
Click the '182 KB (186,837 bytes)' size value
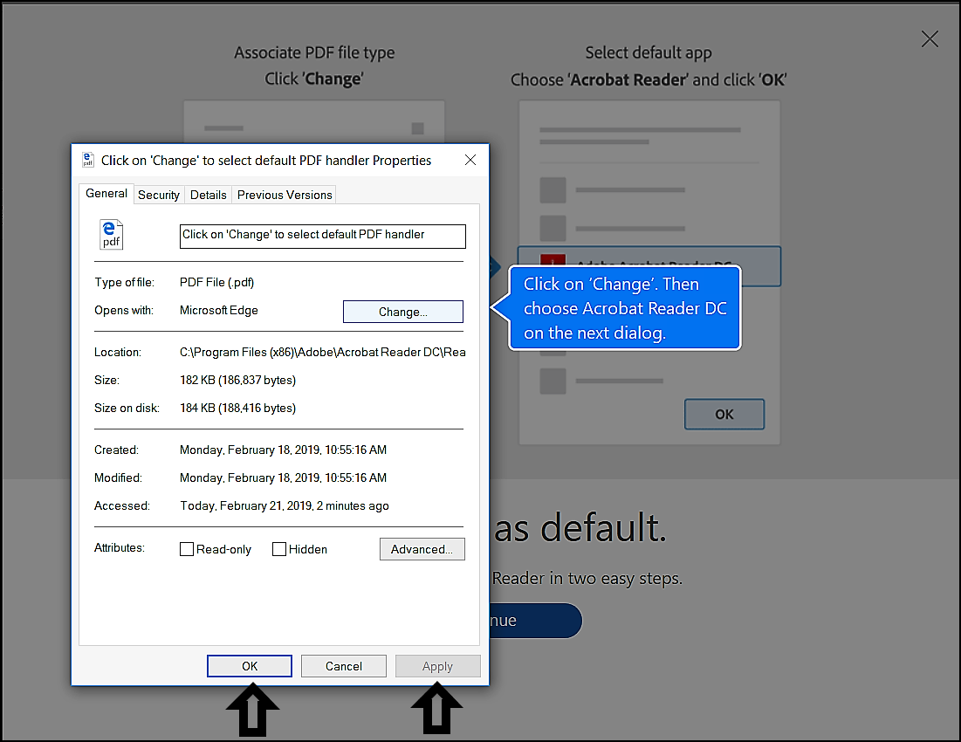pyautogui.click(x=237, y=380)
